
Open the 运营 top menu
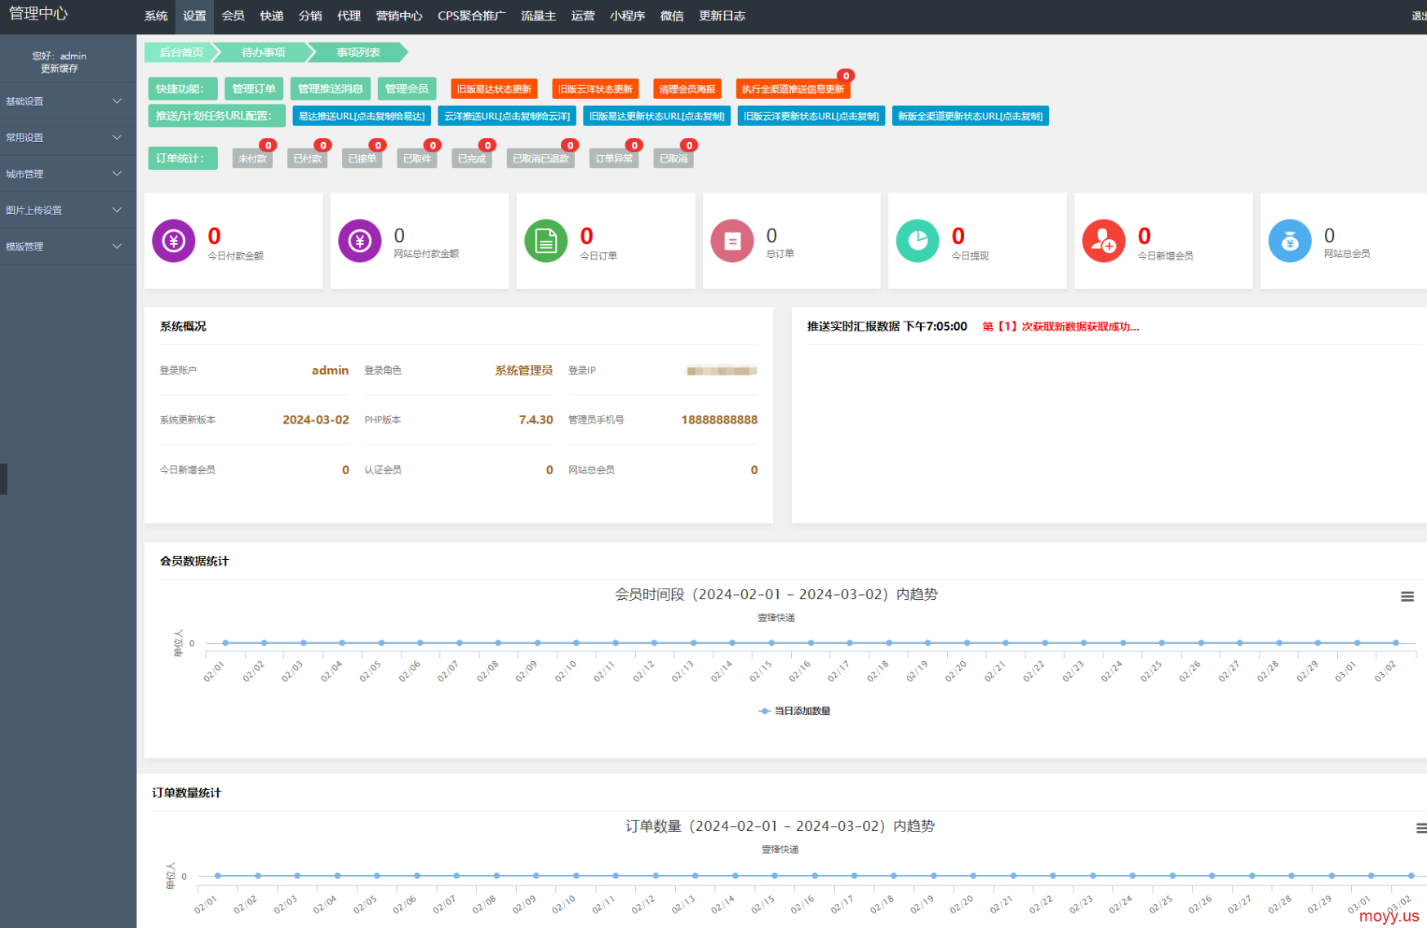(583, 16)
